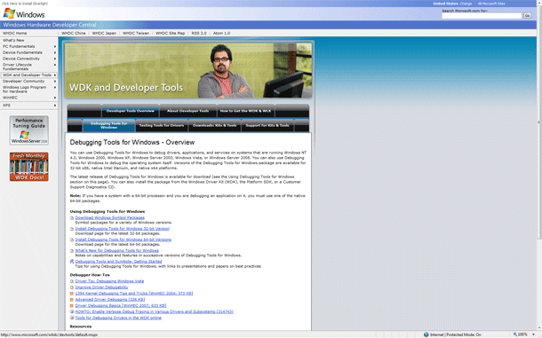Image resolution: width=542 pixels, height=338 pixels.
Task: Expand Device Connectivity submenu arrow
Action: coord(55,59)
